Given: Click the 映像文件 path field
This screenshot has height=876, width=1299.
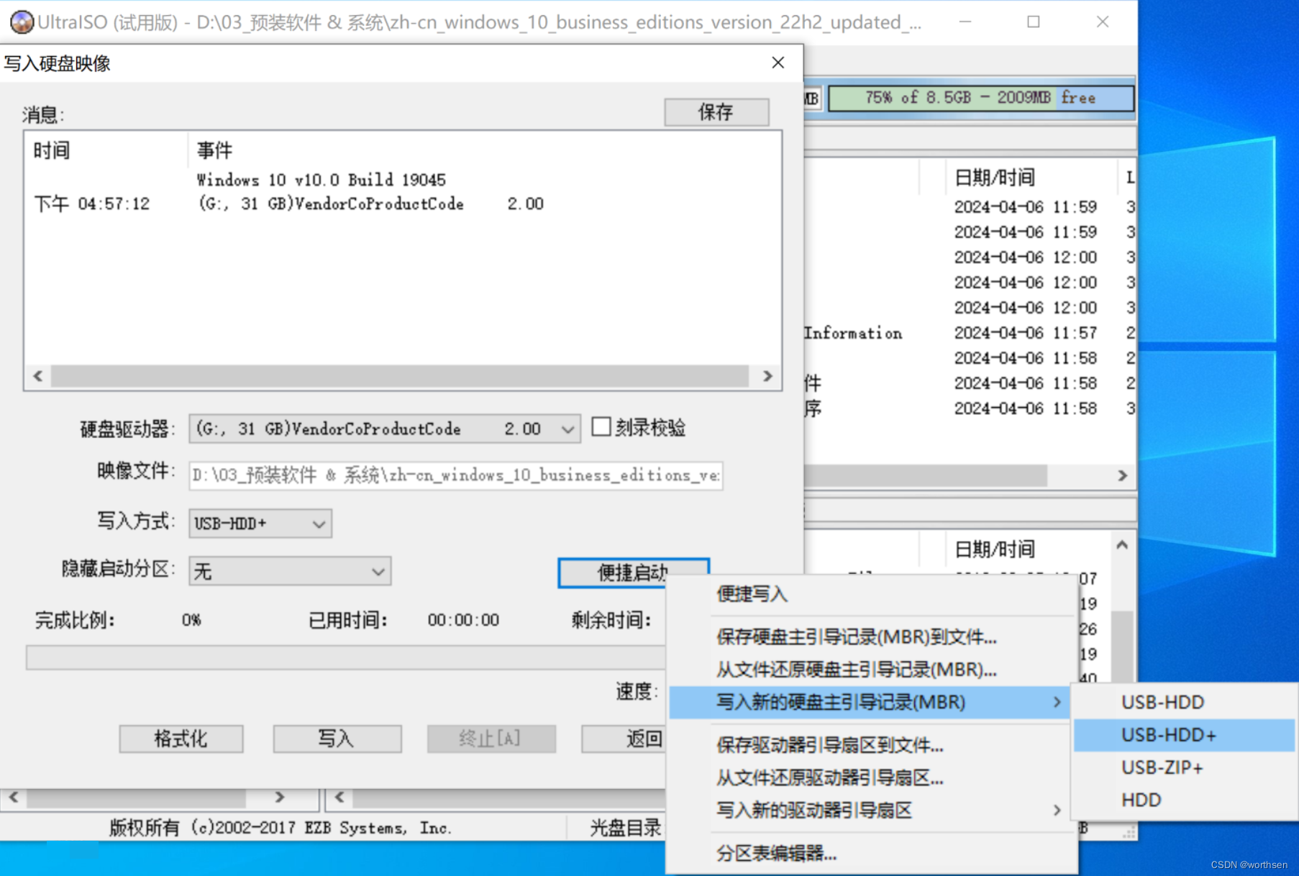Looking at the screenshot, I should click(x=456, y=475).
